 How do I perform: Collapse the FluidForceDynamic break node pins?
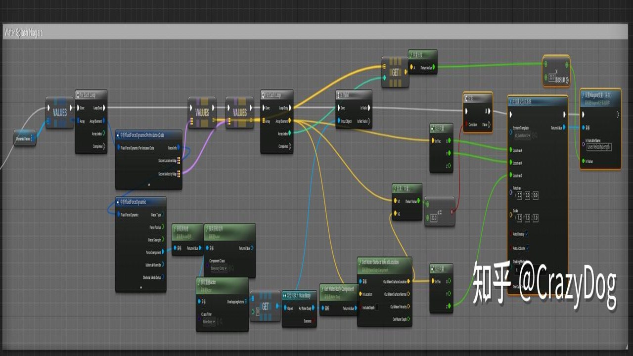click(140, 287)
